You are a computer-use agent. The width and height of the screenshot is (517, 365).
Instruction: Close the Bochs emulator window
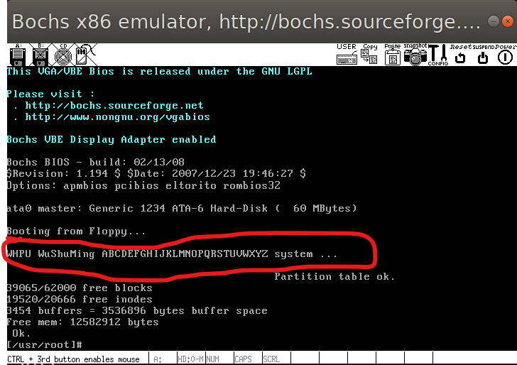coord(508,22)
